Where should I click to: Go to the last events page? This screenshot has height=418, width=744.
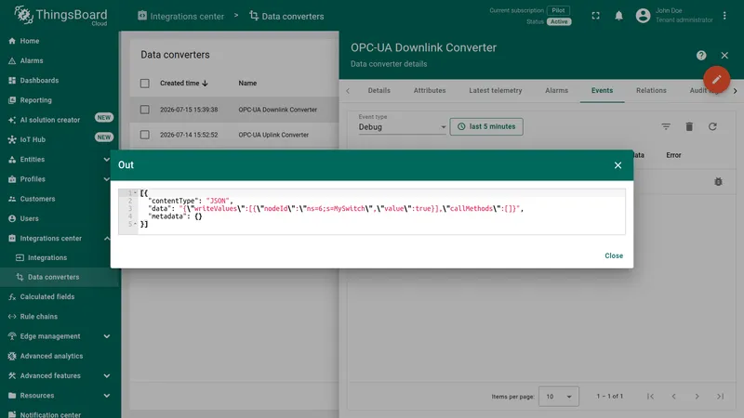720,397
